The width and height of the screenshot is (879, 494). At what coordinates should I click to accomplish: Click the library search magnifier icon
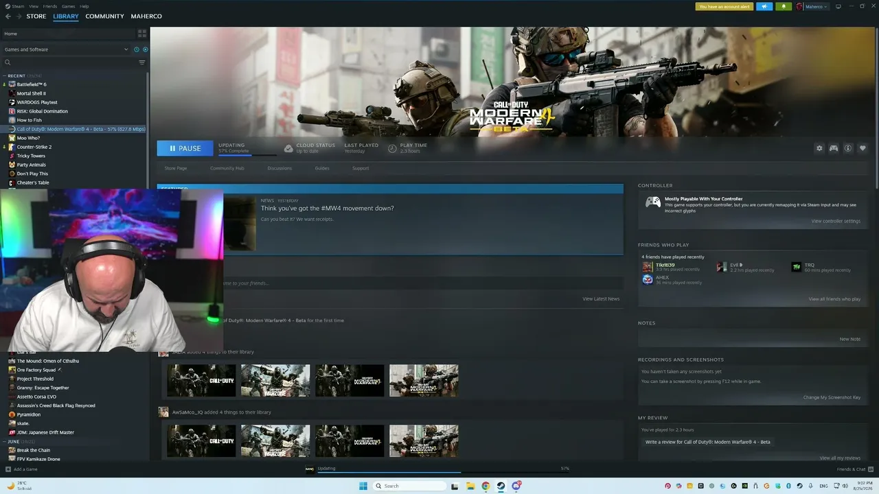tap(8, 62)
